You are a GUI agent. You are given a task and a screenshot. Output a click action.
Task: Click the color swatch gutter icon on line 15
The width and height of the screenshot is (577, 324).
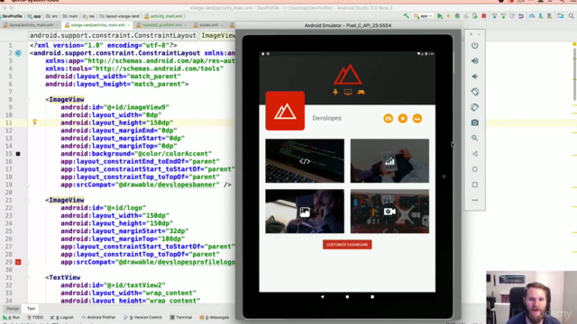pyautogui.click(x=18, y=154)
